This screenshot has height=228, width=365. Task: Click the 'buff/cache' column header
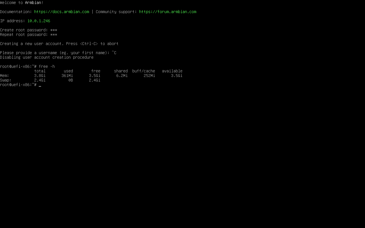tap(144, 71)
